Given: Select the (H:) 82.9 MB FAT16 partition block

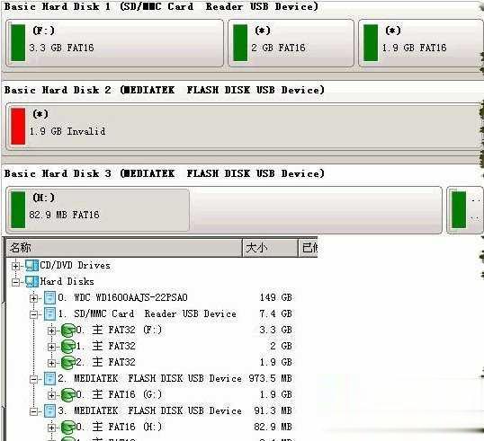Looking at the screenshot, I should click(97, 210).
